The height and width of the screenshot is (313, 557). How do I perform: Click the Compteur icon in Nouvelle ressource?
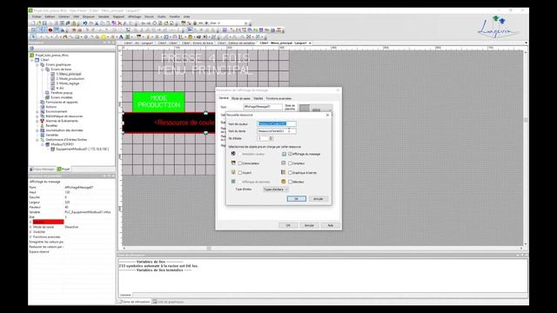click(x=284, y=163)
